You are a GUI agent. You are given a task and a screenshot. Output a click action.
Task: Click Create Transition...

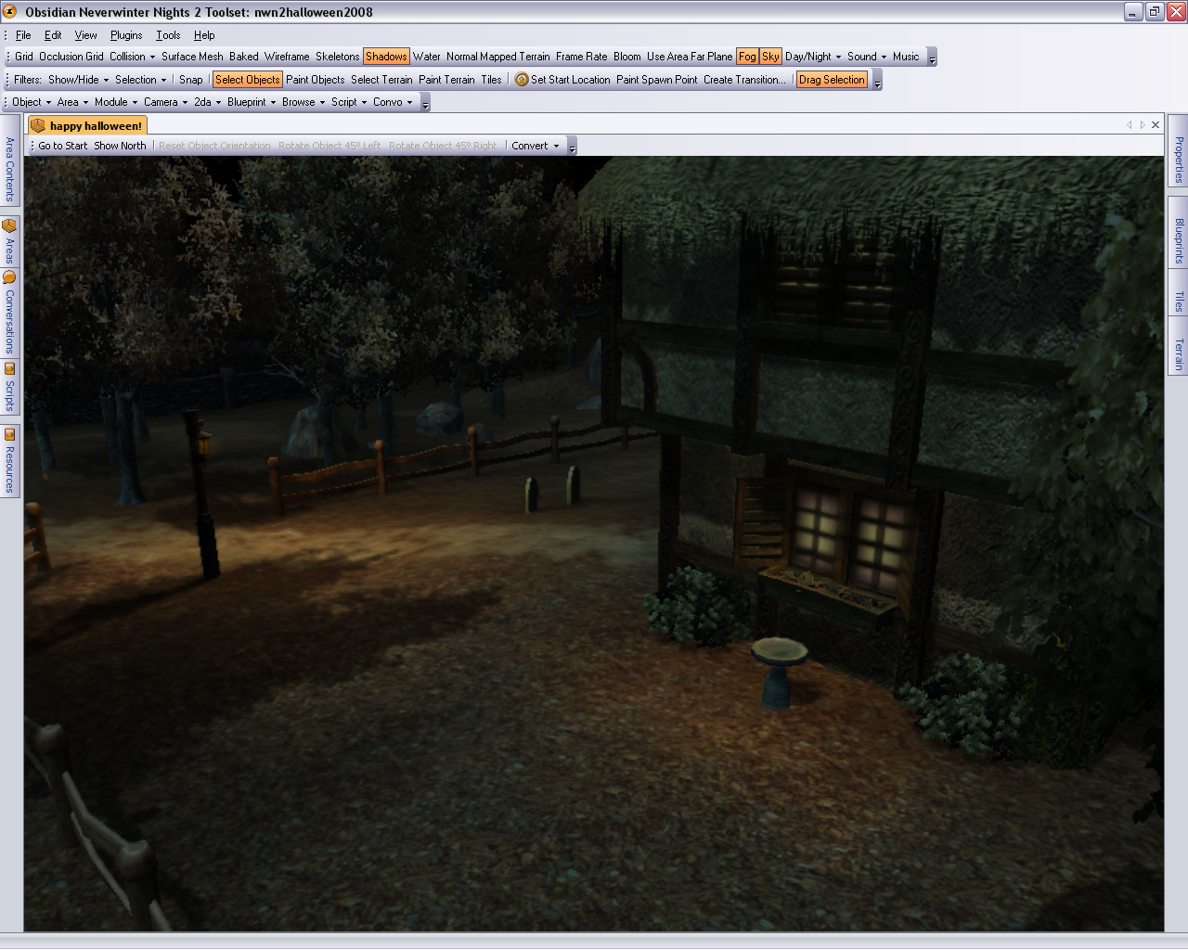pyautogui.click(x=744, y=80)
